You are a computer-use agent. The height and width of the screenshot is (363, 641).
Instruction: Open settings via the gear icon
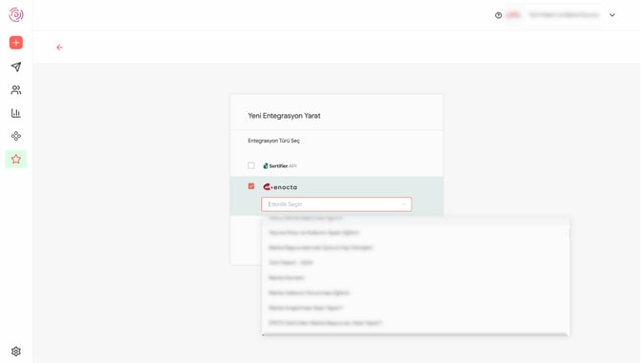[16, 352]
